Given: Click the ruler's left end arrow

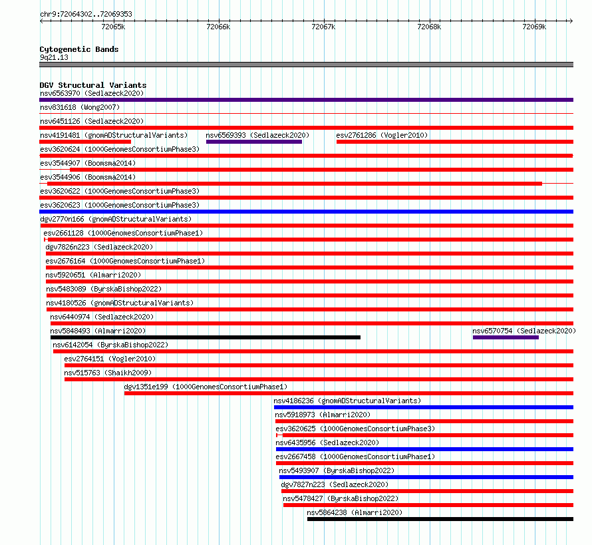Looking at the screenshot, I should [41, 21].
